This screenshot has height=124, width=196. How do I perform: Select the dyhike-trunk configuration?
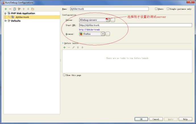coord(22,17)
